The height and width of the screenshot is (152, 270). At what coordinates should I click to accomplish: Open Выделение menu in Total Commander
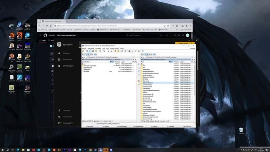coord(91,49)
